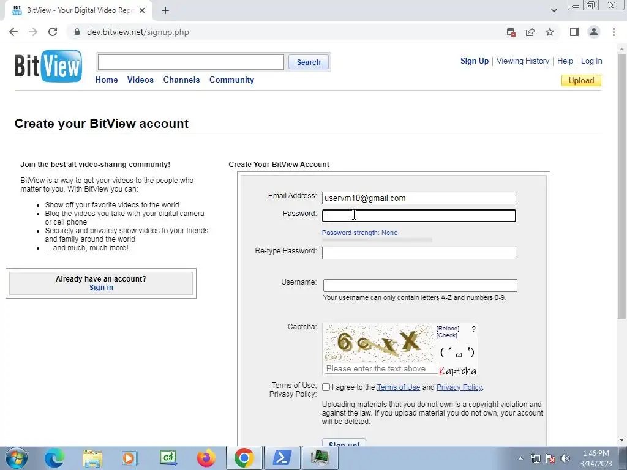Click the BitView browser tab

coord(78,10)
